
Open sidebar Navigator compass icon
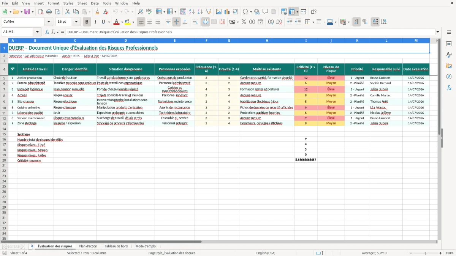click(449, 77)
